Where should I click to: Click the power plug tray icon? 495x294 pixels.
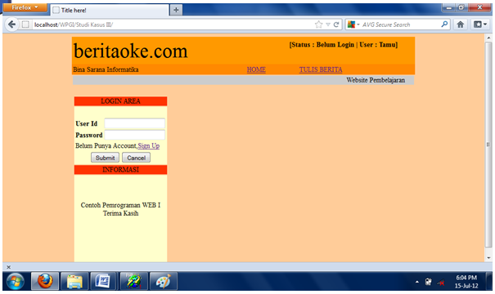point(429,282)
